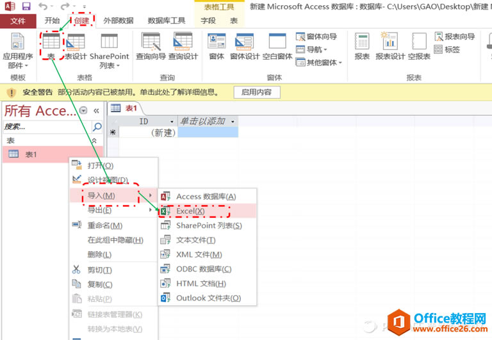
Task: Click the search magnifier icon
Action: [x=97, y=127]
